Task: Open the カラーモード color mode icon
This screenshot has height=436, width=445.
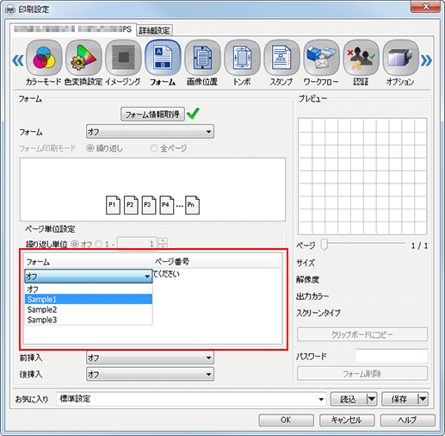Action: click(44, 59)
